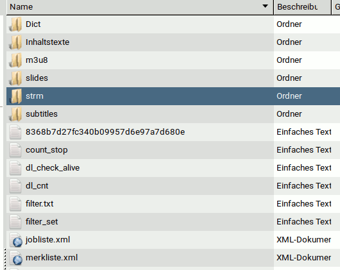Click the dl_cnt file entry
Viewport: 340px width, 270px height.
coord(37,186)
